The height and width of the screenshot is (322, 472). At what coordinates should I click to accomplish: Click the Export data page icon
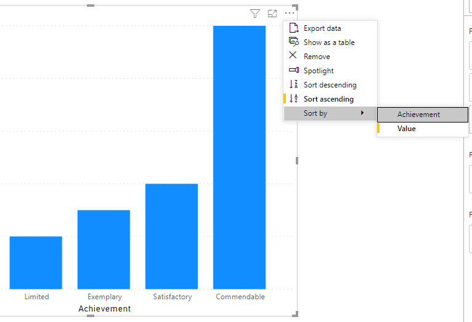(293, 28)
